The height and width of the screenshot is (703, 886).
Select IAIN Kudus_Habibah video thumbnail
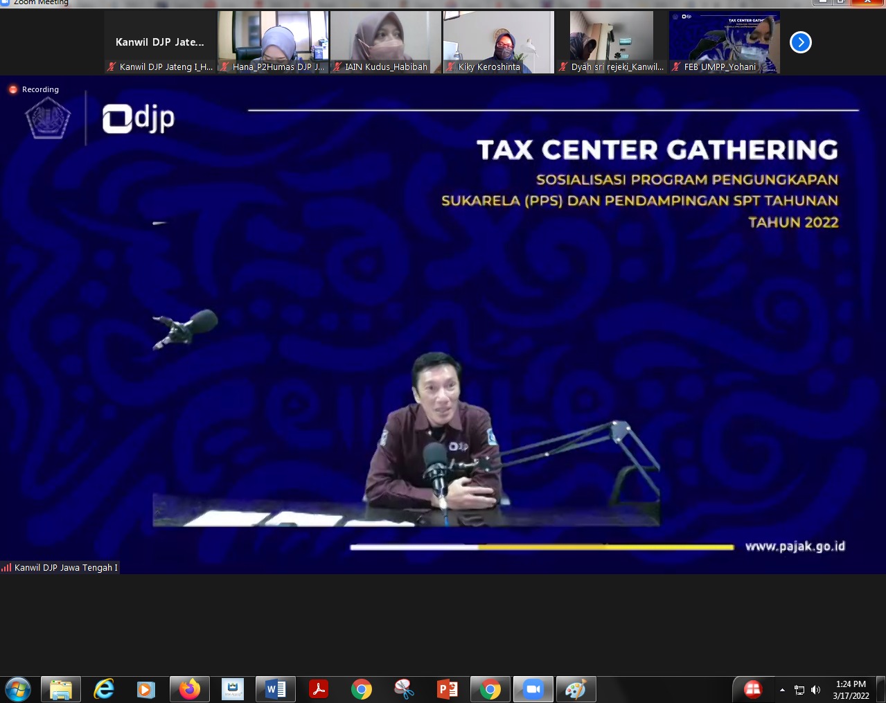(x=386, y=42)
